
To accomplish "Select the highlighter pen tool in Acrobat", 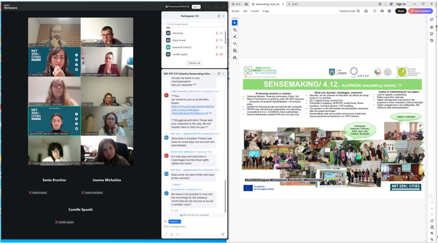I will coord(235,36).
